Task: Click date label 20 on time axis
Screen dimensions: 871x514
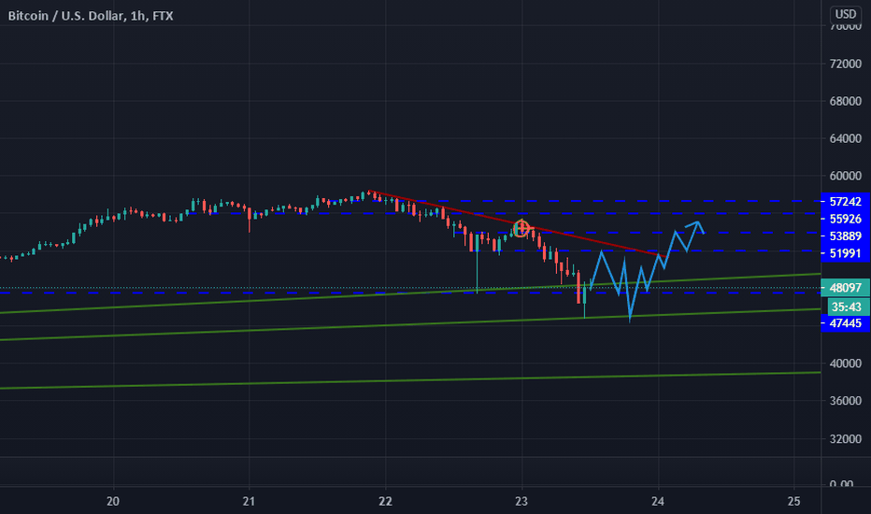Action: tap(113, 501)
